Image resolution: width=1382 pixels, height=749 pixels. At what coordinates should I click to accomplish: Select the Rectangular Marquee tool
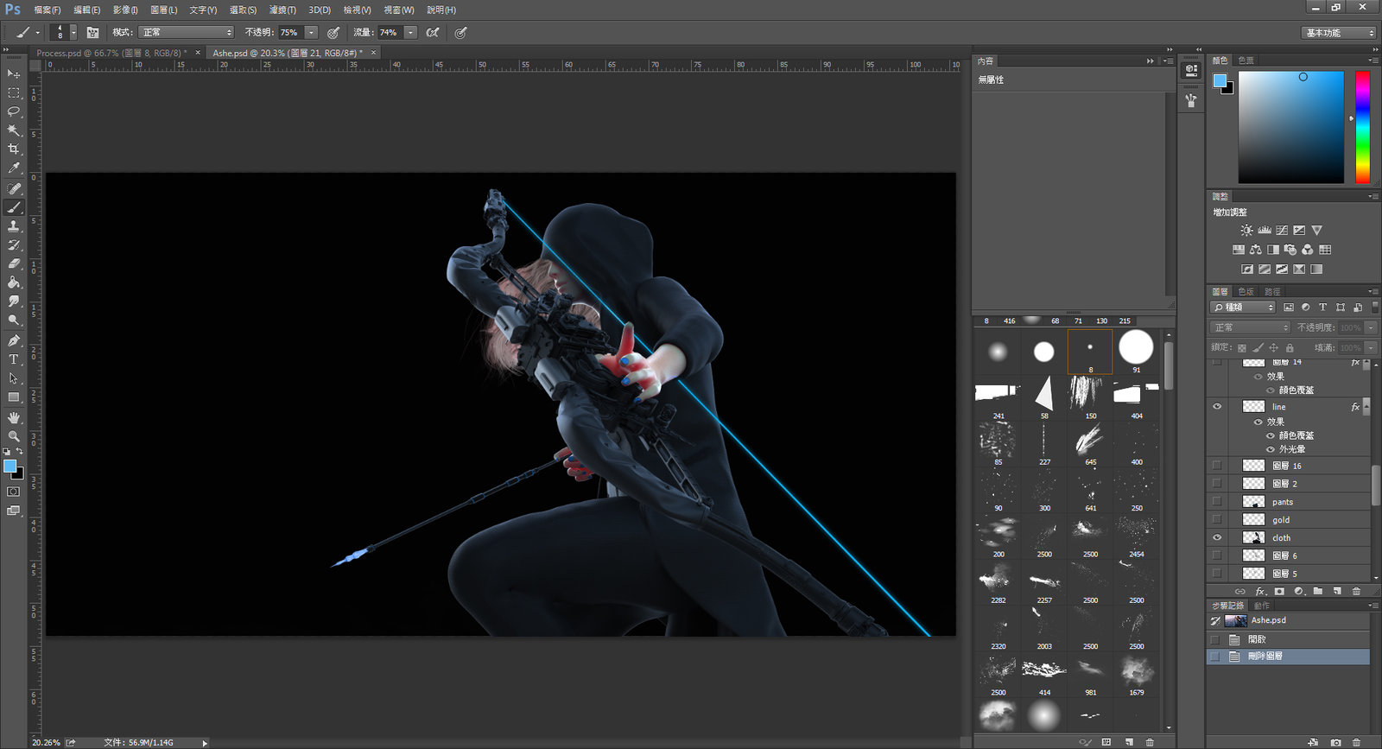14,92
